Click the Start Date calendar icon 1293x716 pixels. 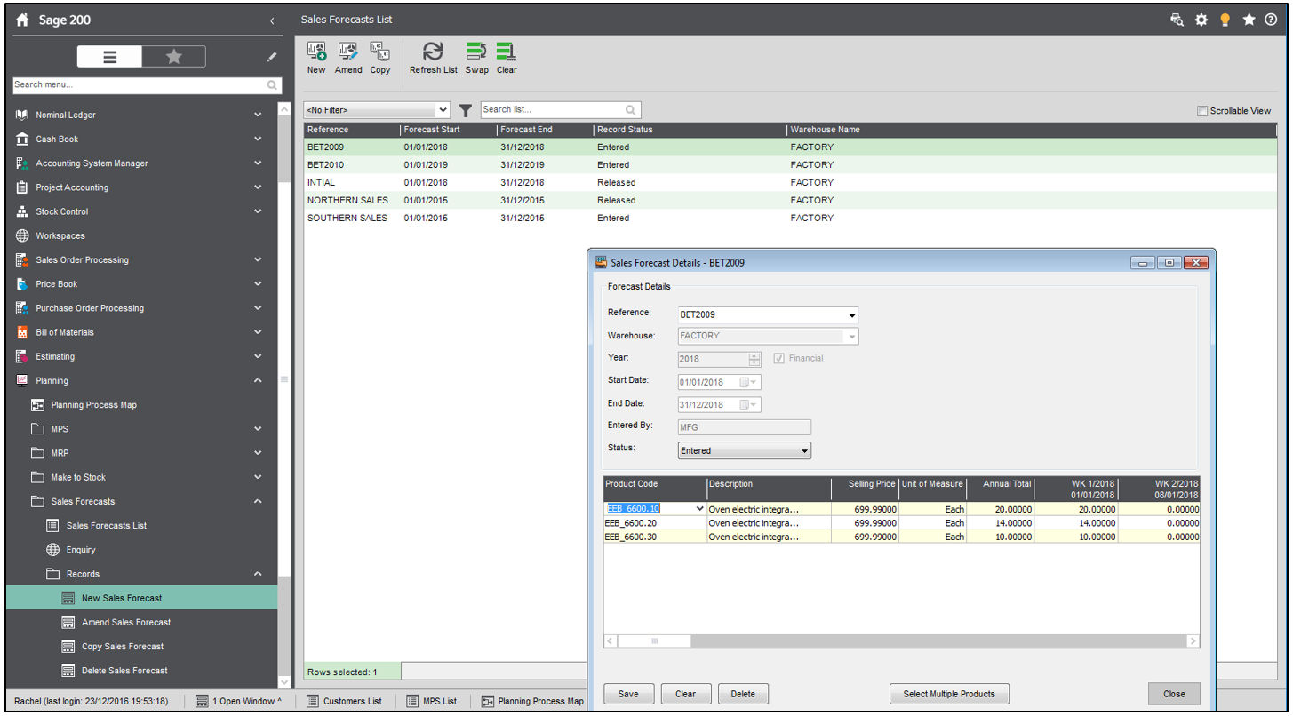[749, 382]
